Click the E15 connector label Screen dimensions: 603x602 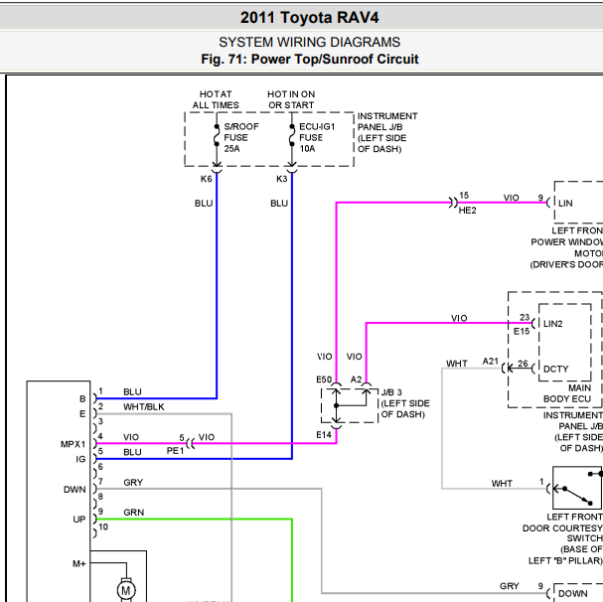522,331
